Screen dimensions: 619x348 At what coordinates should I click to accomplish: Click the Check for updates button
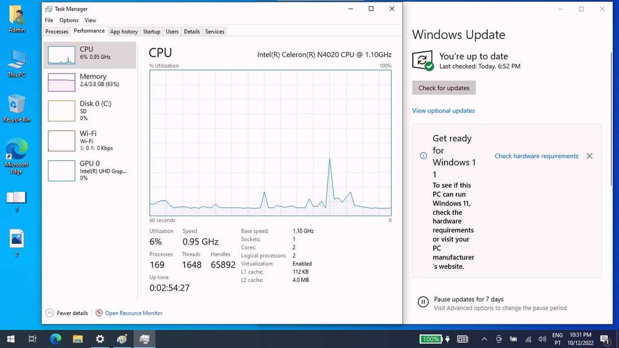coord(444,88)
